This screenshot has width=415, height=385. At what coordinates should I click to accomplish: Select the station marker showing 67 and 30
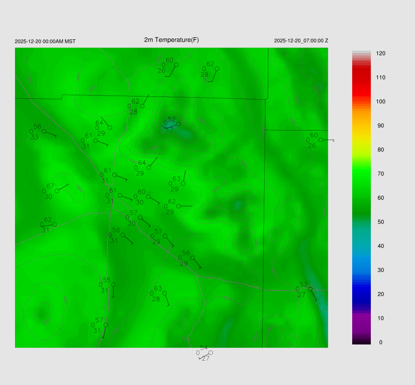click(57, 190)
